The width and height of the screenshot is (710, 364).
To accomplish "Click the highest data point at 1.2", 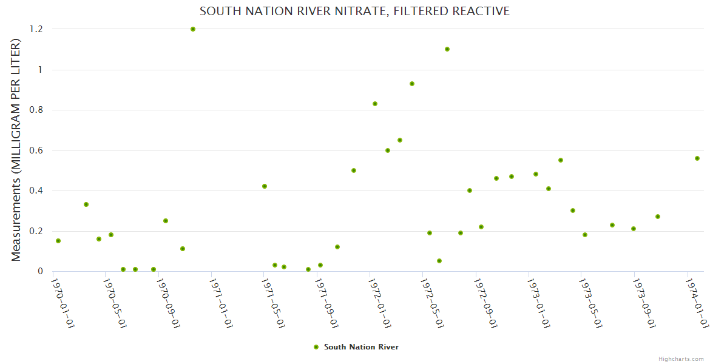I will pyautogui.click(x=193, y=29).
